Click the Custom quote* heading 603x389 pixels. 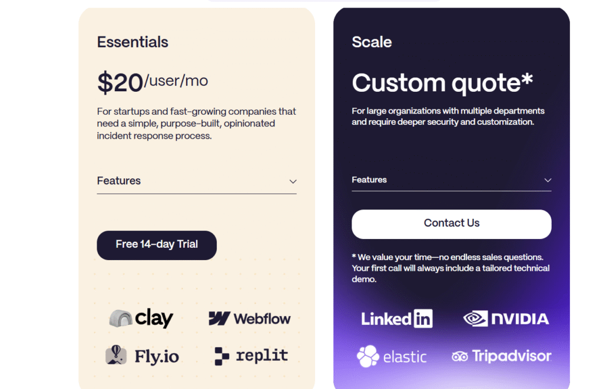pos(442,82)
